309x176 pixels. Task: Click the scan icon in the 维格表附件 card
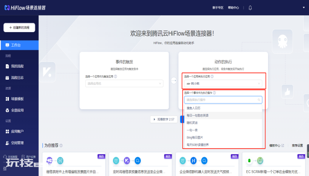(60, 161)
